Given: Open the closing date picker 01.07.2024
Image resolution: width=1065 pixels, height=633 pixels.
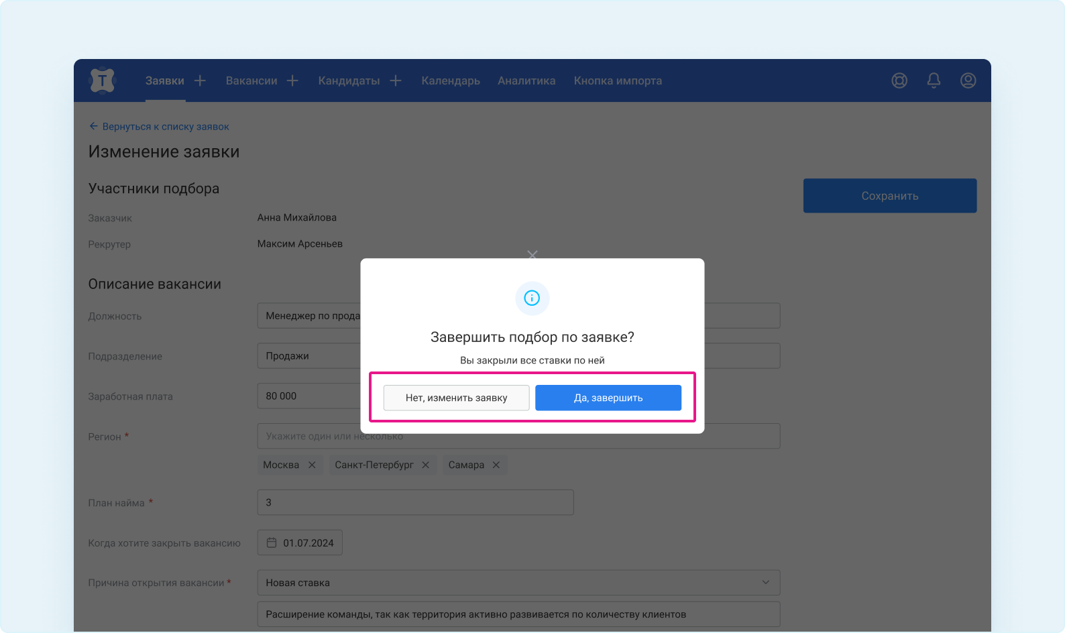Looking at the screenshot, I should (x=300, y=542).
